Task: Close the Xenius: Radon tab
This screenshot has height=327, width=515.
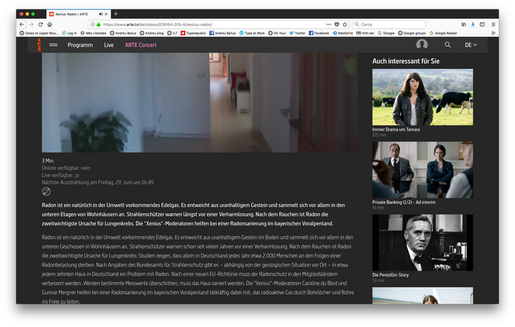Action: pos(106,14)
